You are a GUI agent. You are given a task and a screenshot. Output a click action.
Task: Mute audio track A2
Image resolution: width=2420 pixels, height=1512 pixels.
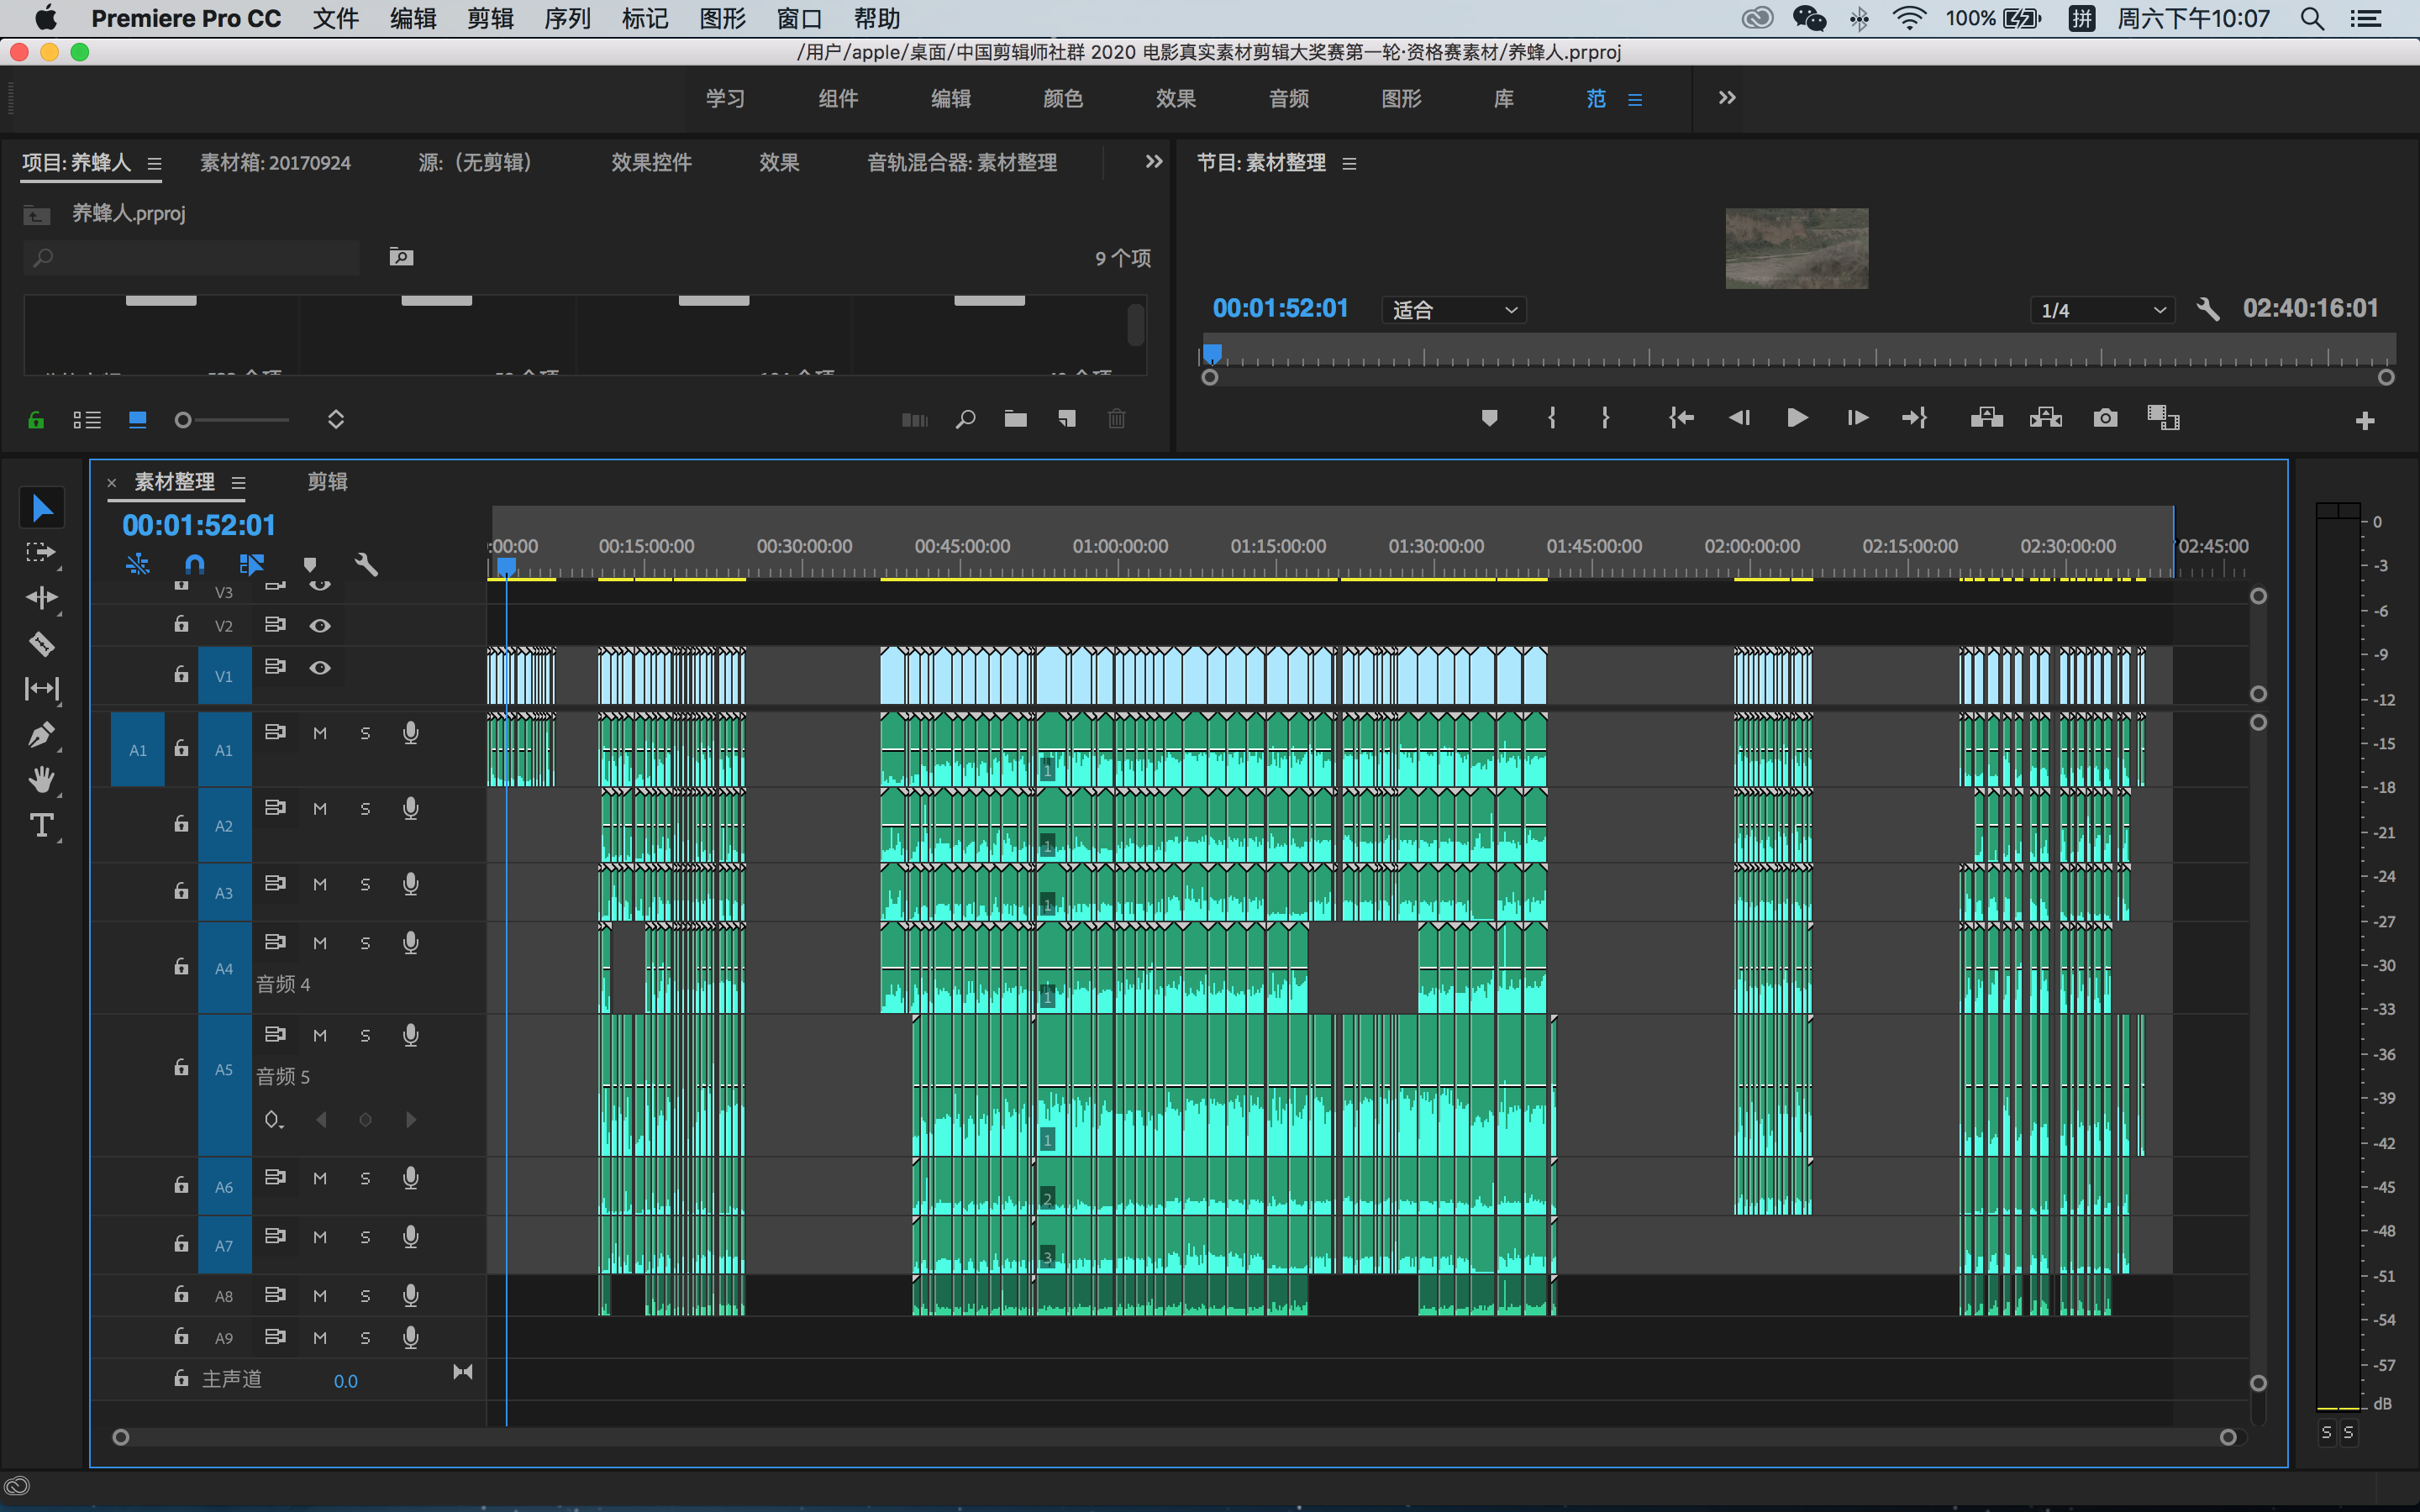pyautogui.click(x=320, y=809)
